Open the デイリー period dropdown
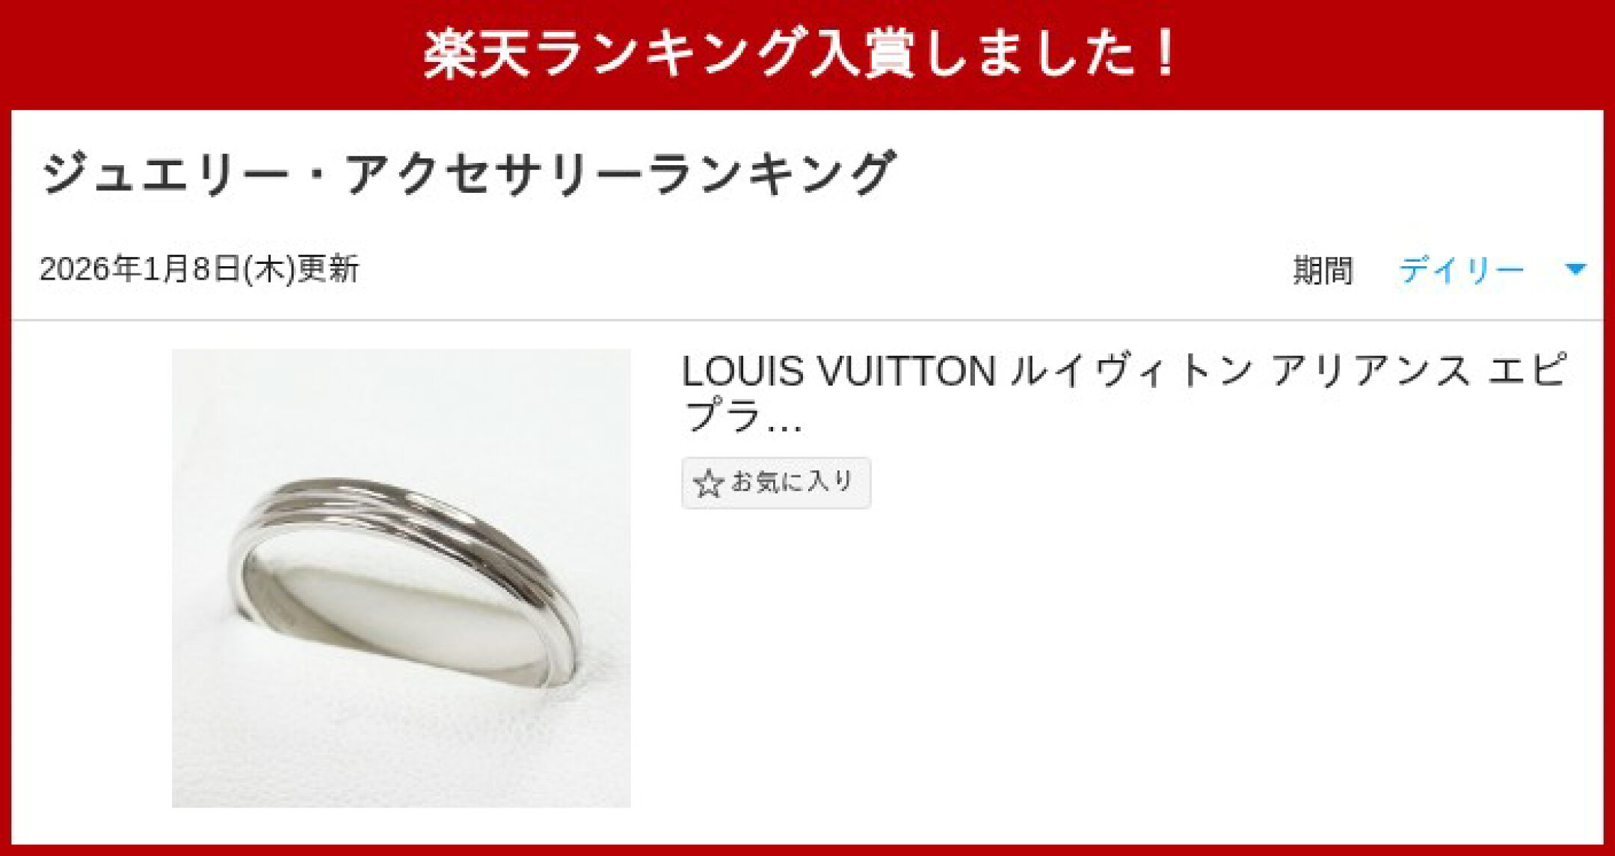The image size is (1615, 856). (1492, 269)
